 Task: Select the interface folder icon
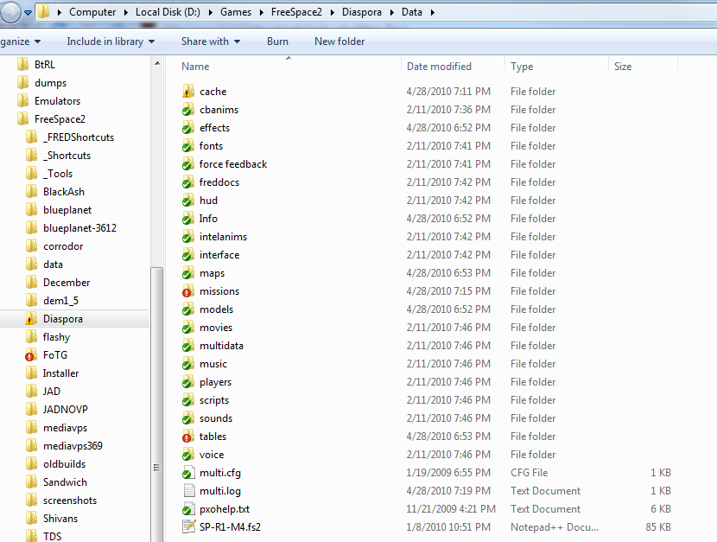click(x=188, y=255)
